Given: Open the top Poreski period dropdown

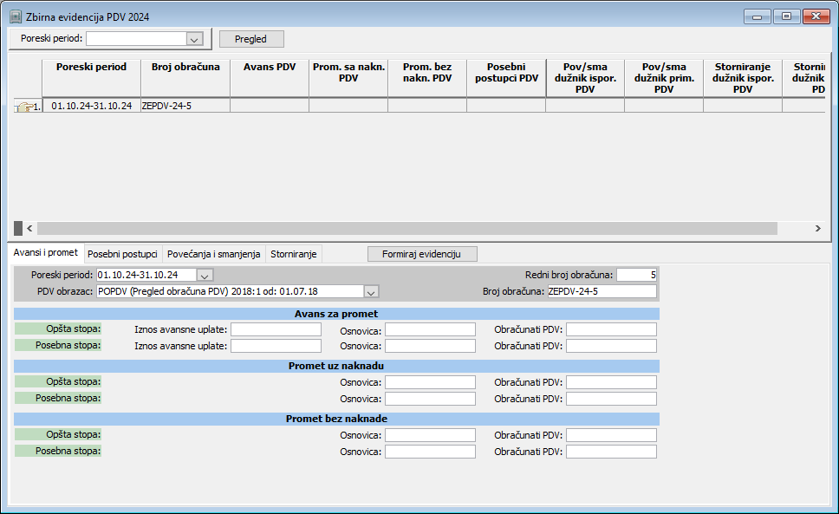Looking at the screenshot, I should coord(193,39).
